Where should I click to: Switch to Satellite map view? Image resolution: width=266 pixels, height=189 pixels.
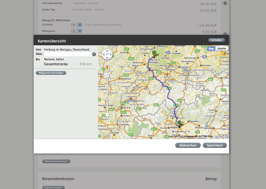click(221, 49)
